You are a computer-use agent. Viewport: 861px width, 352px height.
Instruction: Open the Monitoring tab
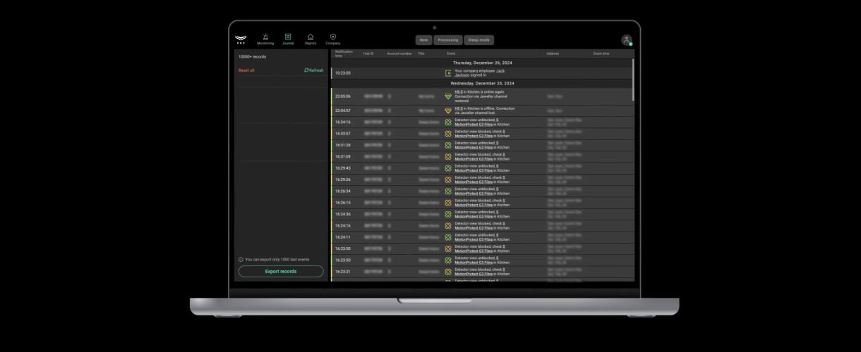pyautogui.click(x=265, y=39)
